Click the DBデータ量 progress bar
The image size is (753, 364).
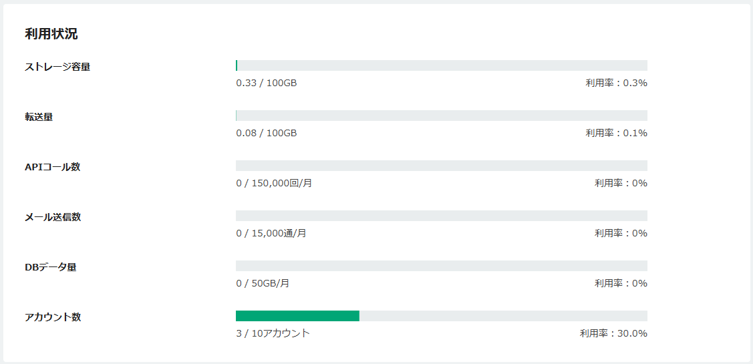[442, 266]
